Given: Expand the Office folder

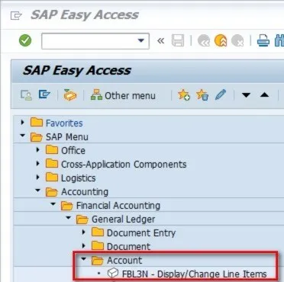Looking at the screenshot, I should [x=37, y=150].
